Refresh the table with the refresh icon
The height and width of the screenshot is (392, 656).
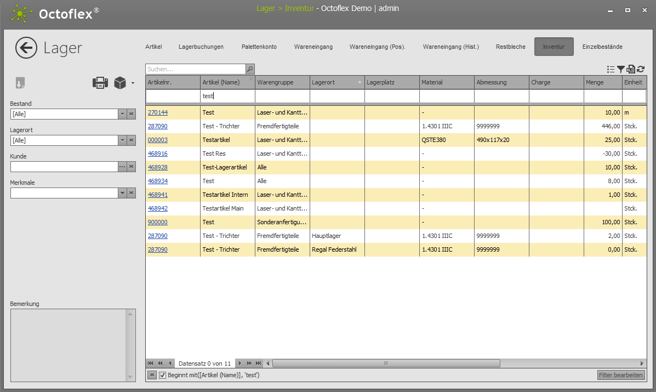[641, 69]
